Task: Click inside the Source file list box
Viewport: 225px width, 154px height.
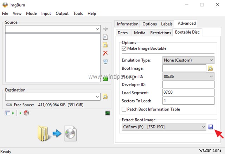Action: point(53,58)
